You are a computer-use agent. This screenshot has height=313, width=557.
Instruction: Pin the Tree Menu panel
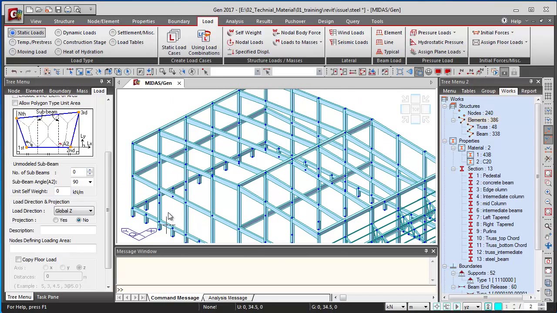point(101,82)
